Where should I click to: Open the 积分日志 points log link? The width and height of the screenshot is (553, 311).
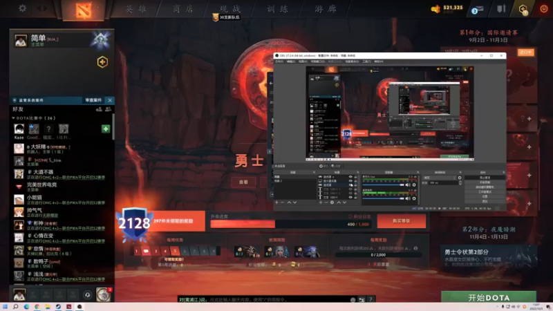[x=359, y=216]
